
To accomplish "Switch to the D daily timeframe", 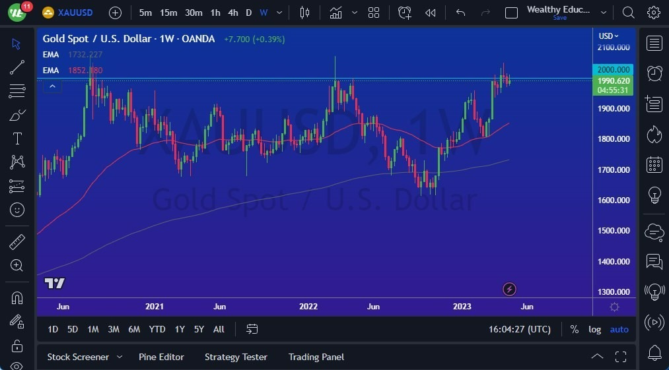I will point(249,13).
